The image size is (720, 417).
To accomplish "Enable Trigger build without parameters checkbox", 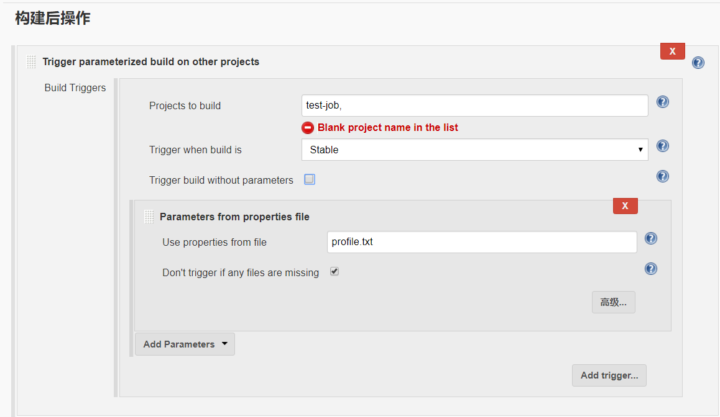I will [x=310, y=179].
